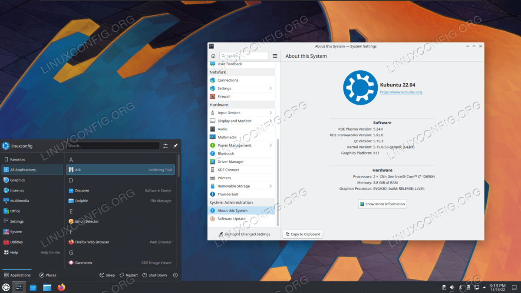The height and width of the screenshot is (293, 521).
Task: Click the volume icon in system tray
Action: (x=452, y=287)
